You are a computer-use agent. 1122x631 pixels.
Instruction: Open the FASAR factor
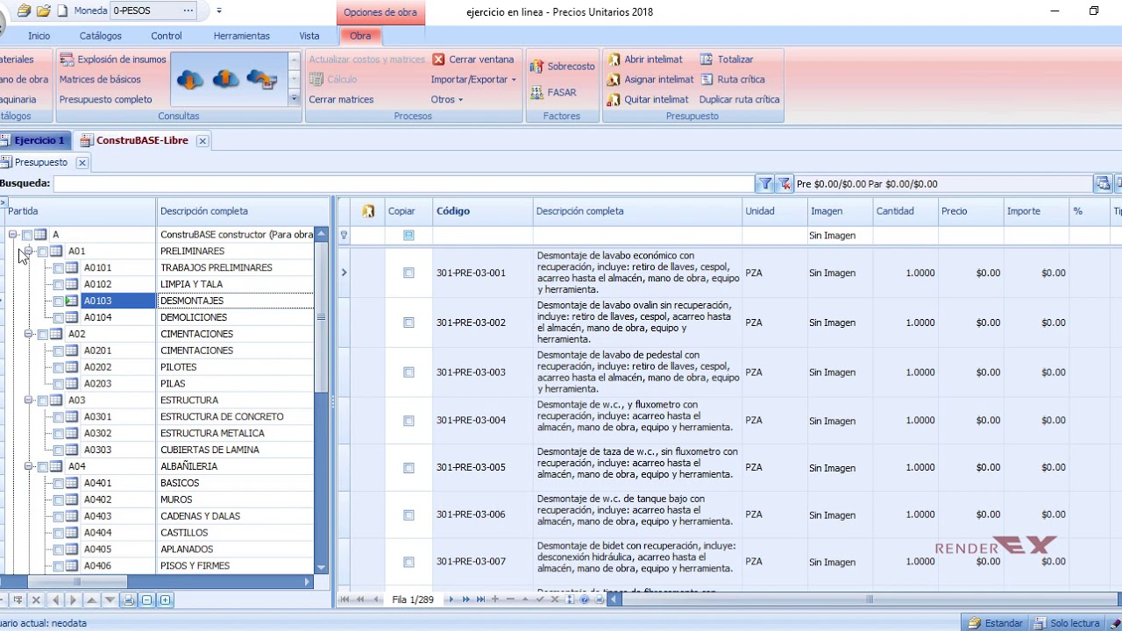553,93
